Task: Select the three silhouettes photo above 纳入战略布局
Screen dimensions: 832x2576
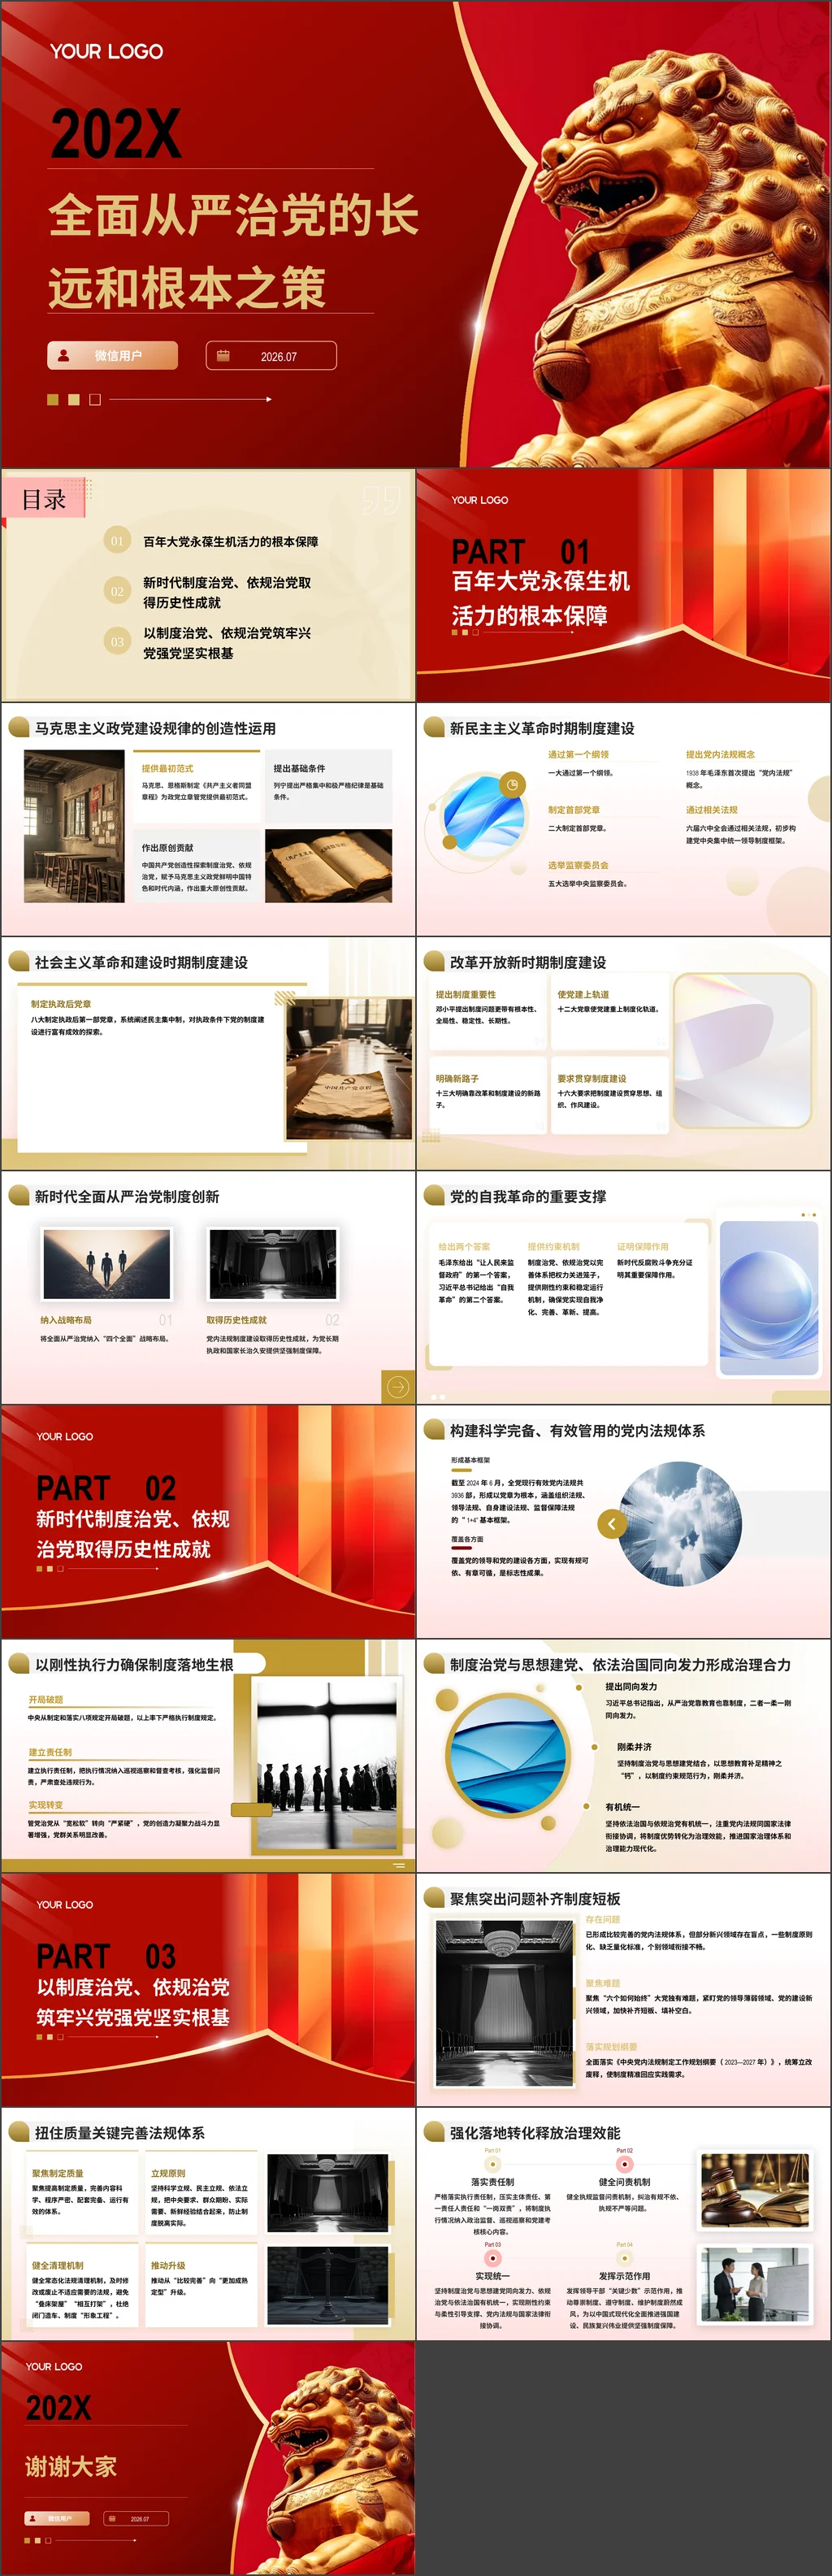Action: tap(106, 1264)
